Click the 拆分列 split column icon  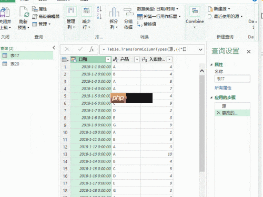pos(114,12)
